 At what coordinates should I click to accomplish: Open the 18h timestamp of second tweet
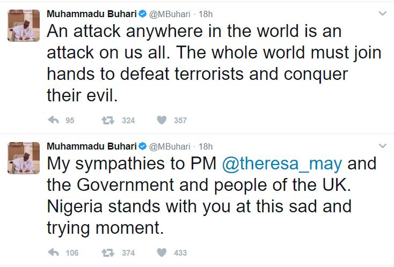206,146
